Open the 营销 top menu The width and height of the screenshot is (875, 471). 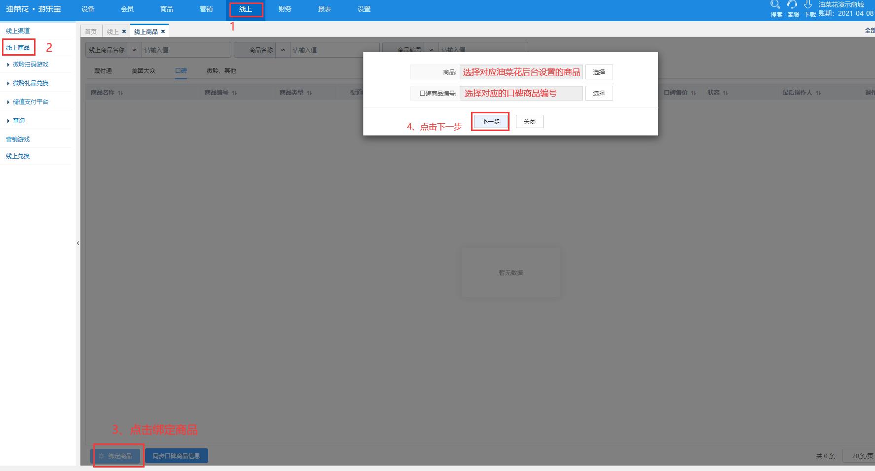tap(206, 9)
